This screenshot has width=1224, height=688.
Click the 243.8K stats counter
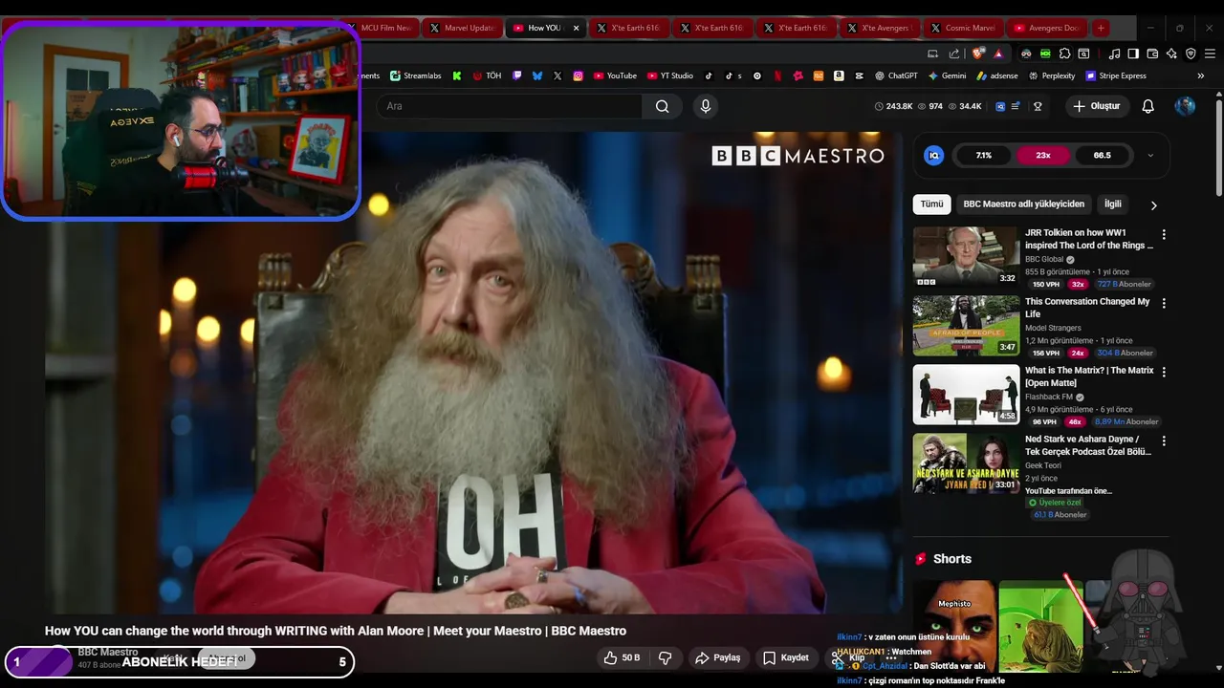[x=894, y=106]
